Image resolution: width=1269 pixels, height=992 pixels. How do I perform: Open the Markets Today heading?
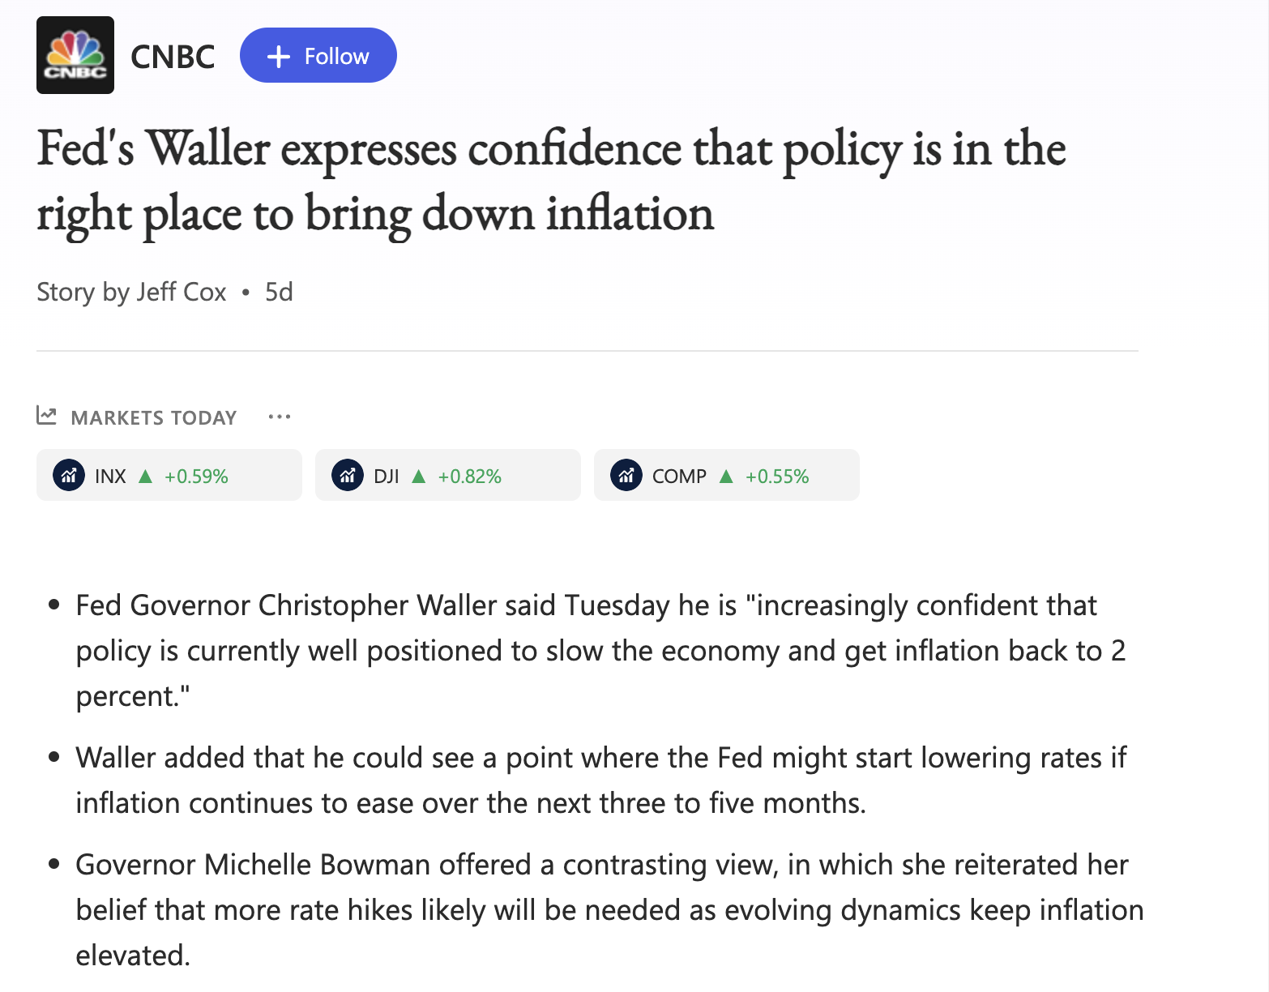tap(154, 417)
